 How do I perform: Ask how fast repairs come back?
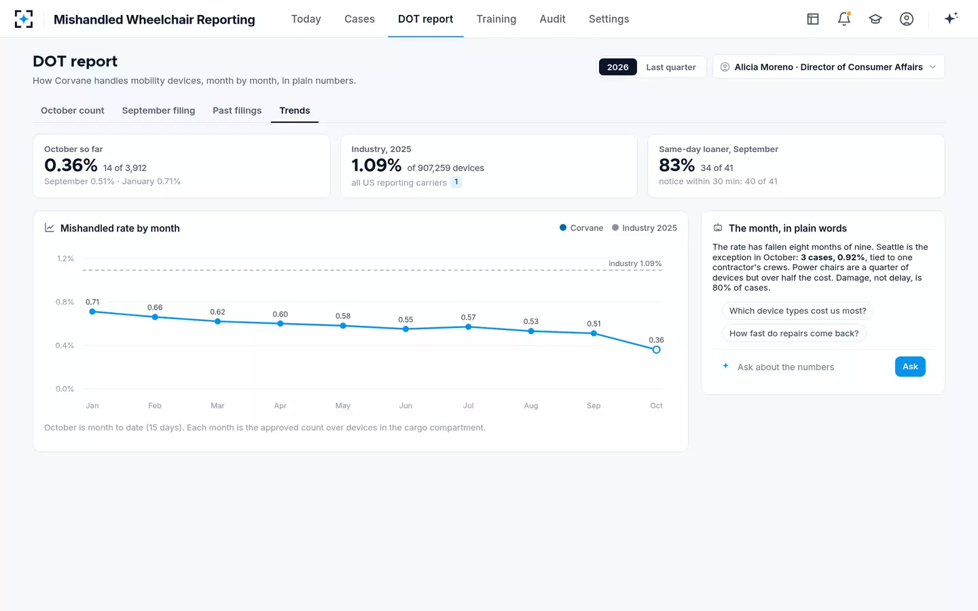click(794, 333)
